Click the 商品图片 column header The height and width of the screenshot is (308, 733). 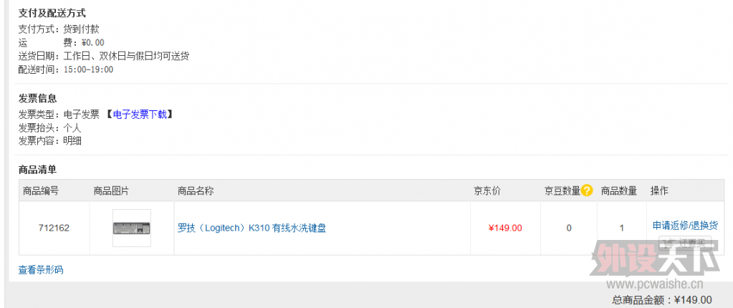(x=111, y=191)
